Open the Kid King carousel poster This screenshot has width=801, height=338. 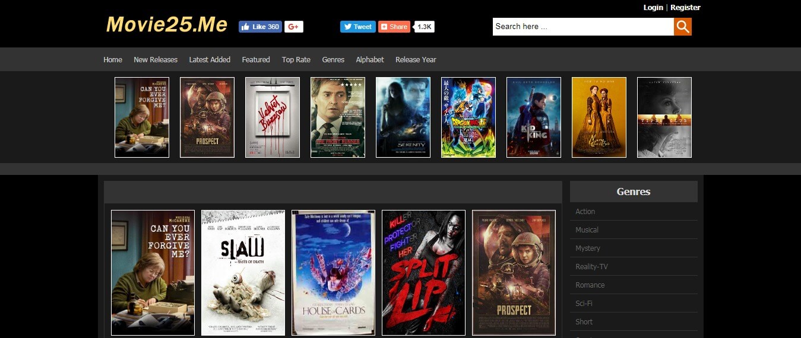(534, 117)
